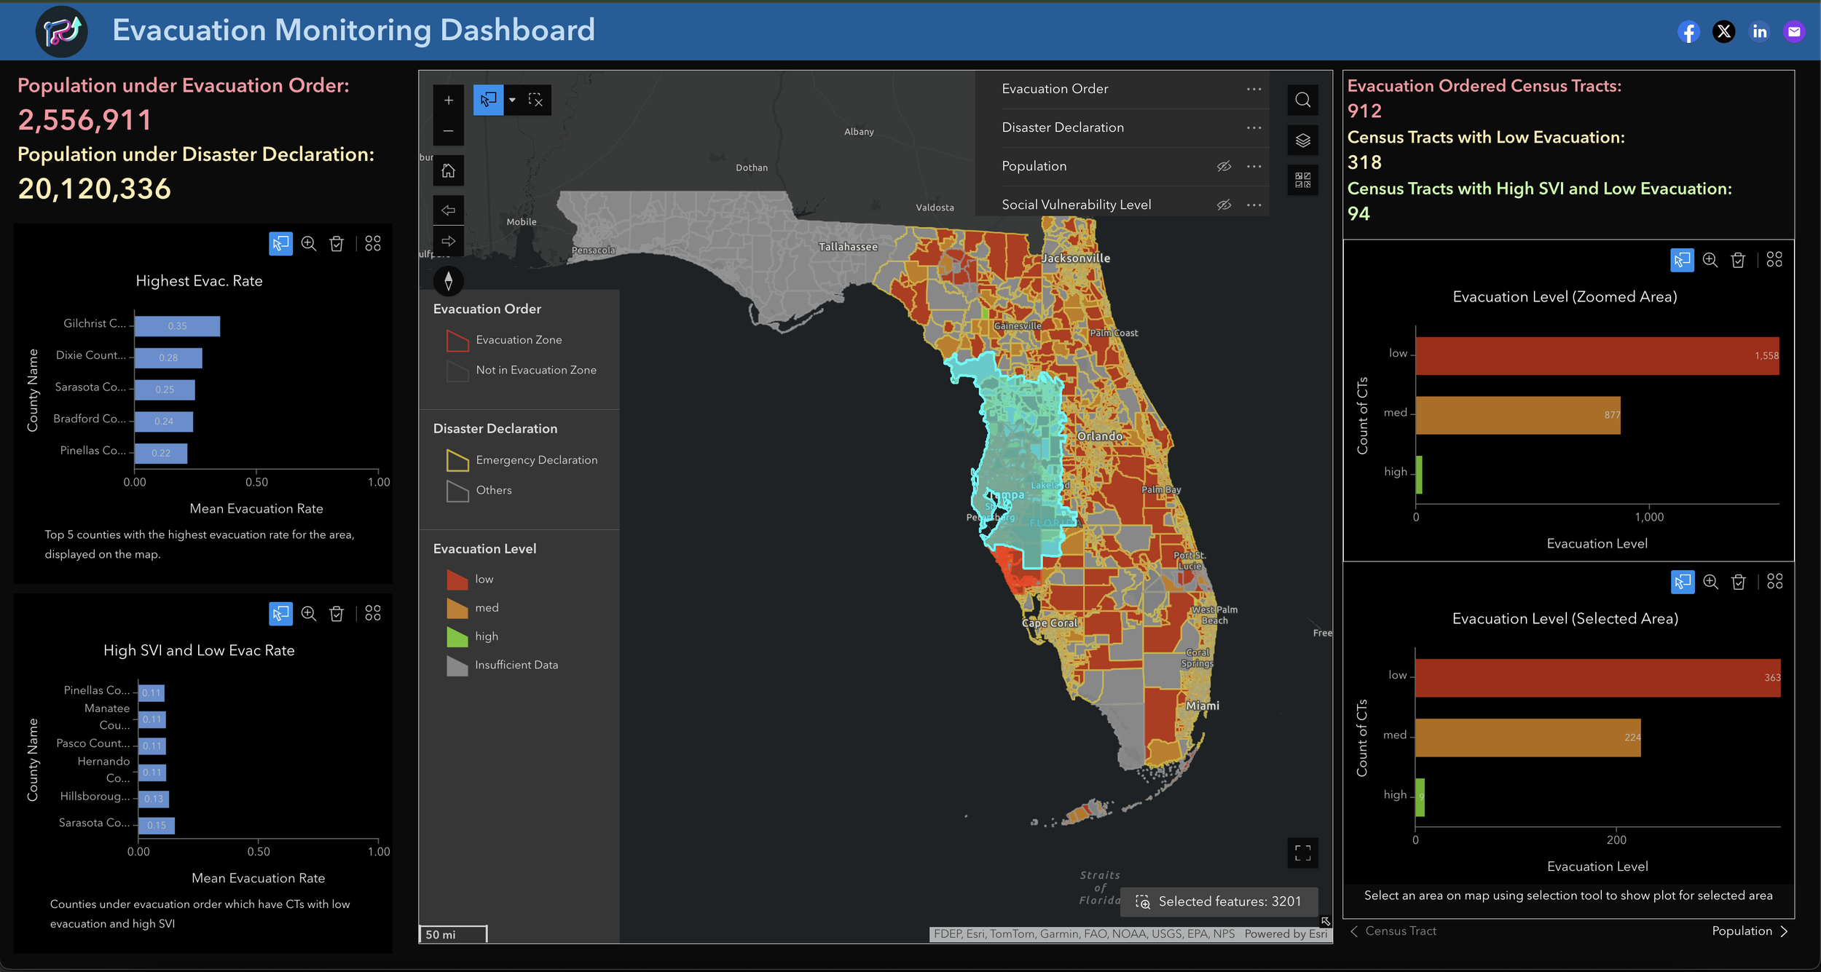Toggle Population layer visibility eye
Viewport: 1821px width, 972px height.
coord(1224,166)
